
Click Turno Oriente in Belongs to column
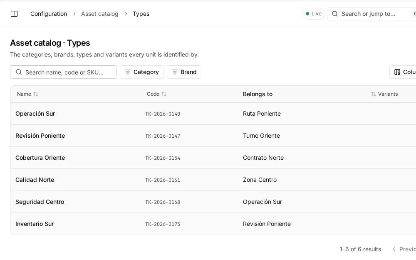click(x=261, y=136)
